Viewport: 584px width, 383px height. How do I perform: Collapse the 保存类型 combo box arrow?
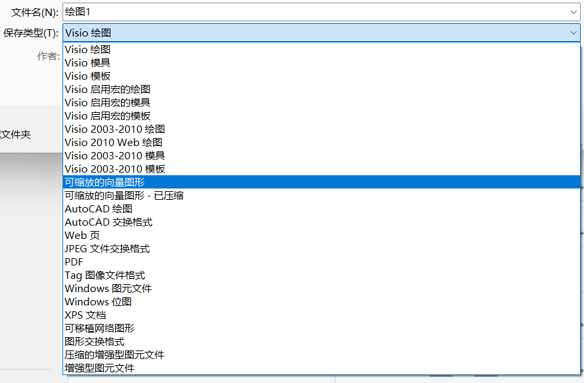pyautogui.click(x=573, y=33)
